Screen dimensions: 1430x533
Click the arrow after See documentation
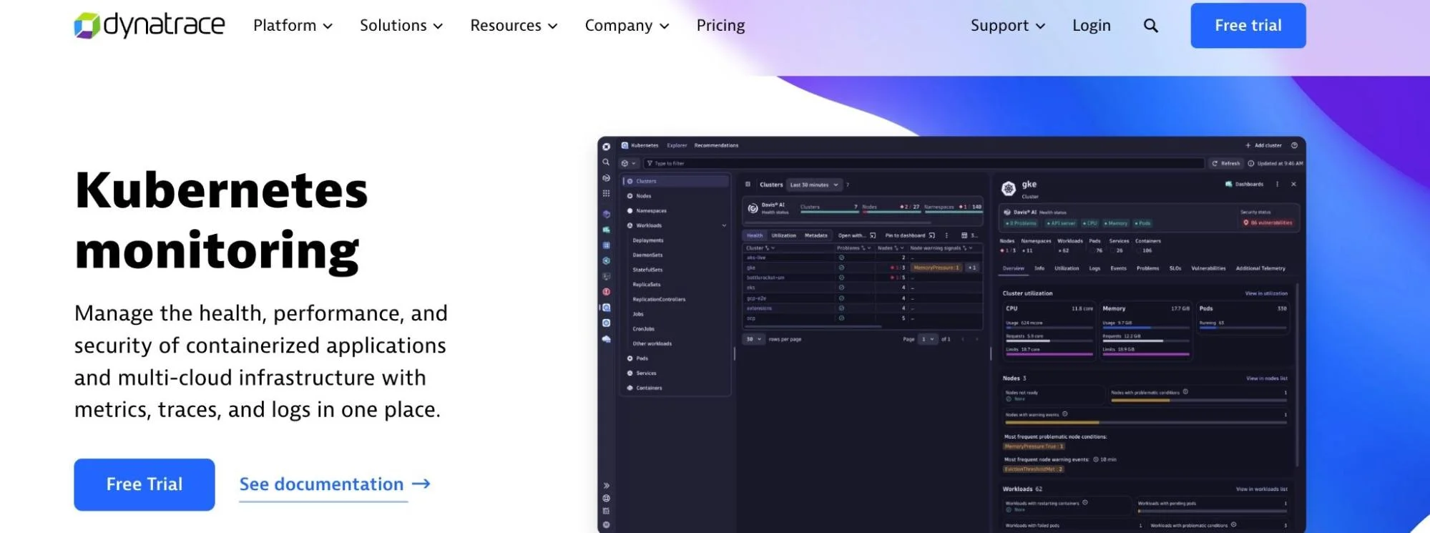[421, 484]
